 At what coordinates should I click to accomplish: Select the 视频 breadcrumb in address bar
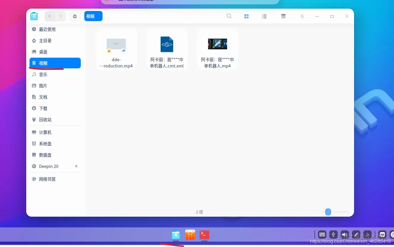click(x=93, y=16)
